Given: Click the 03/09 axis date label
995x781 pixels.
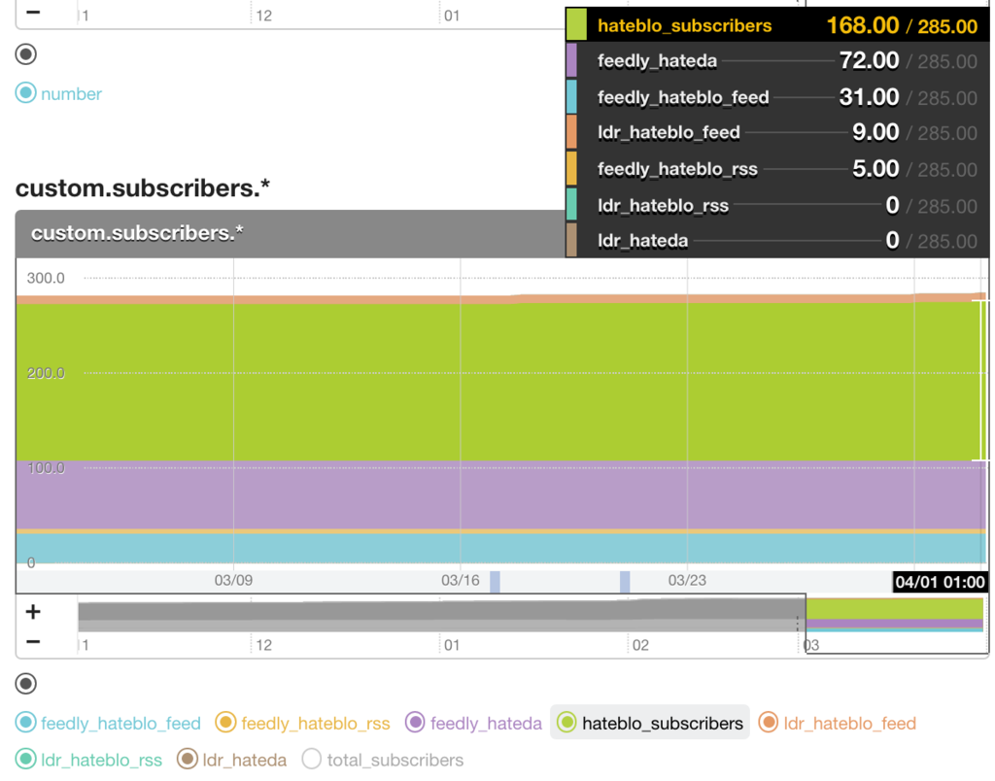Looking at the screenshot, I should (233, 581).
